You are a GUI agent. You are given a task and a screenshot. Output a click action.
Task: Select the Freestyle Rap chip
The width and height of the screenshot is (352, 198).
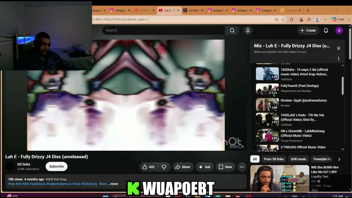(323, 159)
